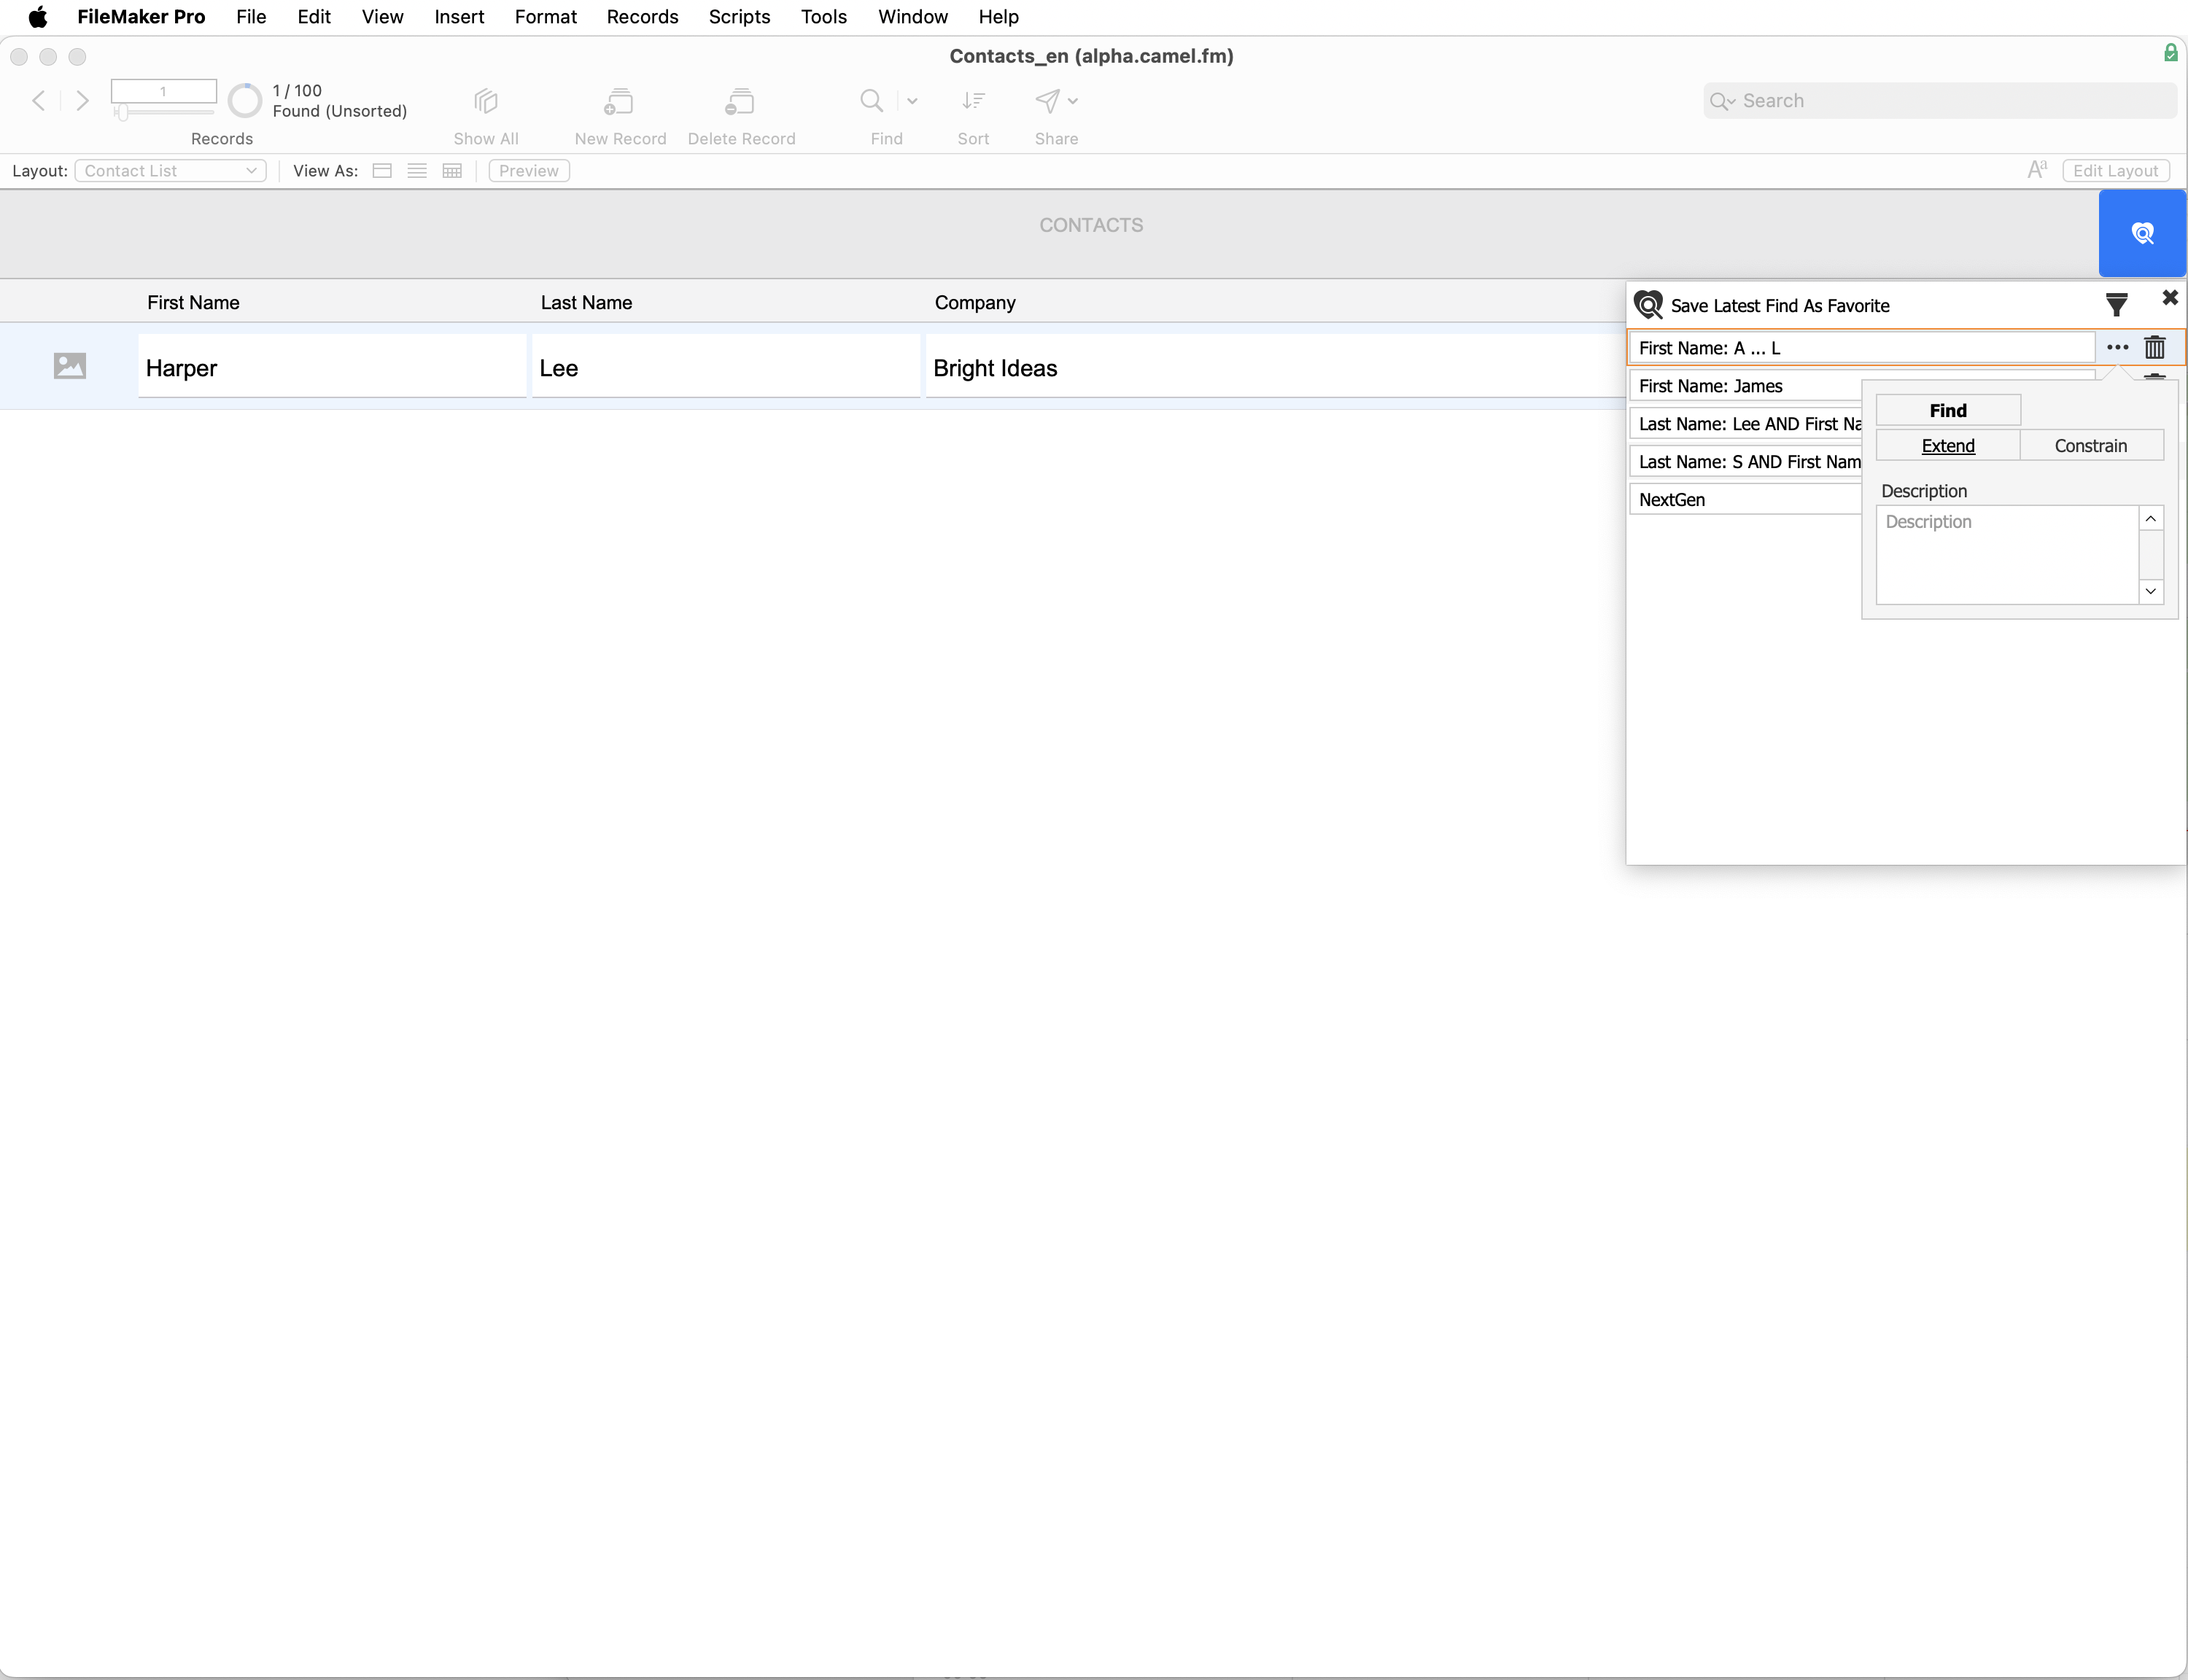Open the FileMaker Pro application menu
Viewport: 2188px width, 1680px height.
pos(141,17)
